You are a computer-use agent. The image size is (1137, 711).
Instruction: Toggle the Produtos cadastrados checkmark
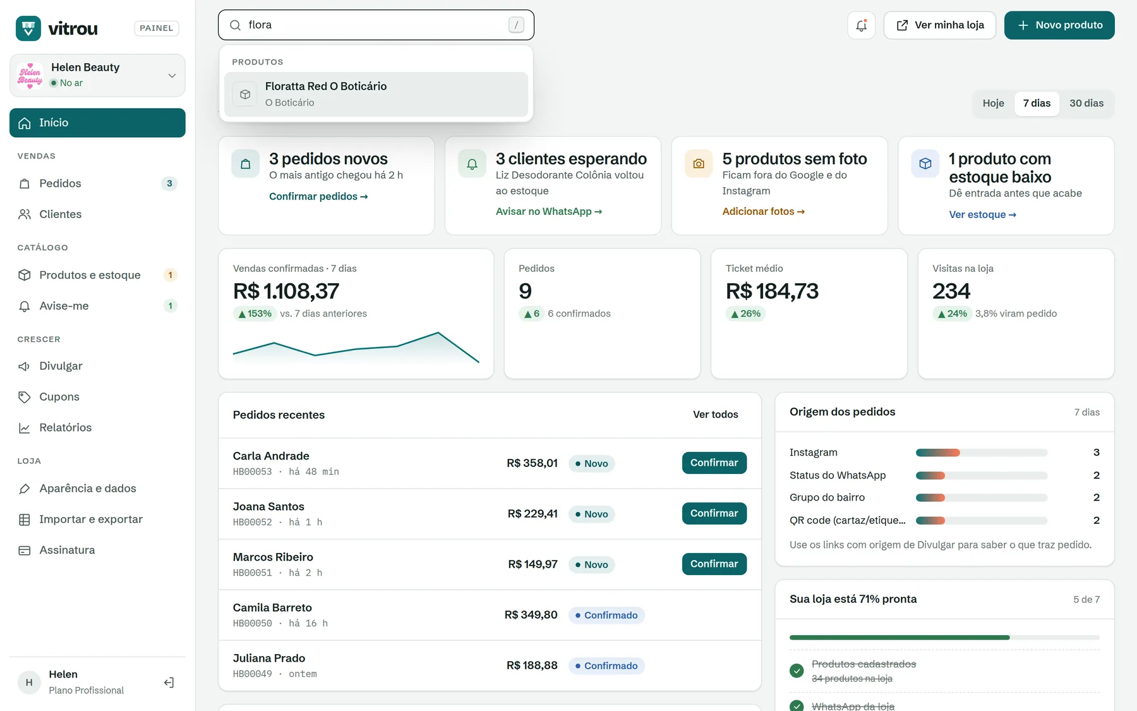[x=797, y=671]
